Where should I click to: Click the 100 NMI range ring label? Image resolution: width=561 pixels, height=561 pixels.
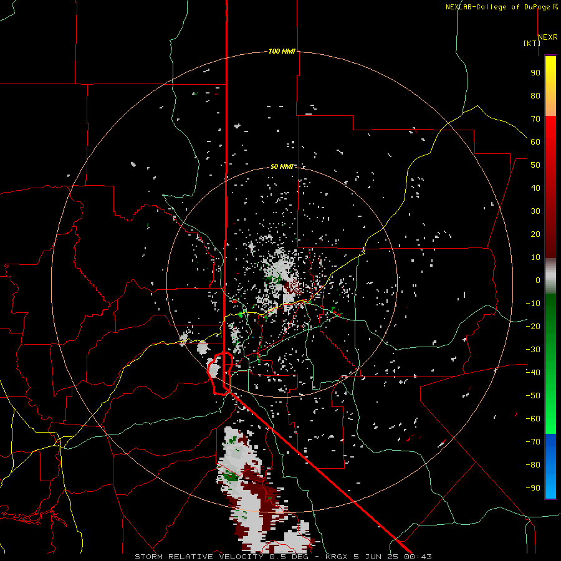coord(282,51)
